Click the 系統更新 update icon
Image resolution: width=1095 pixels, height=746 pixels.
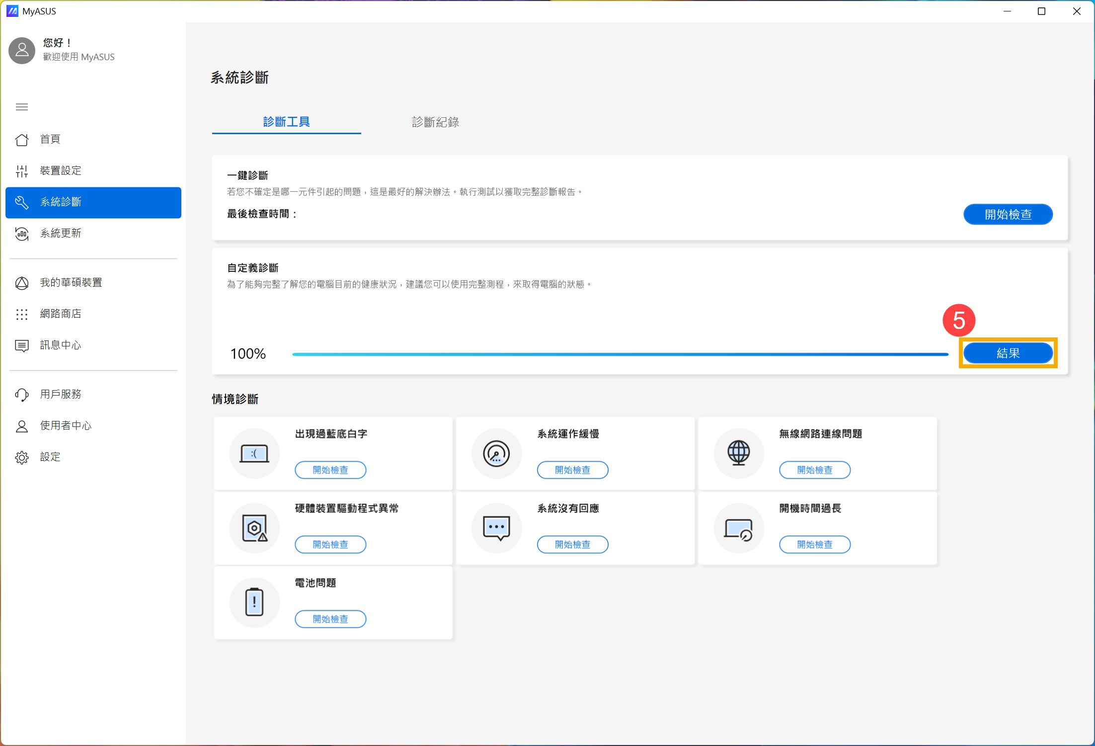point(22,234)
